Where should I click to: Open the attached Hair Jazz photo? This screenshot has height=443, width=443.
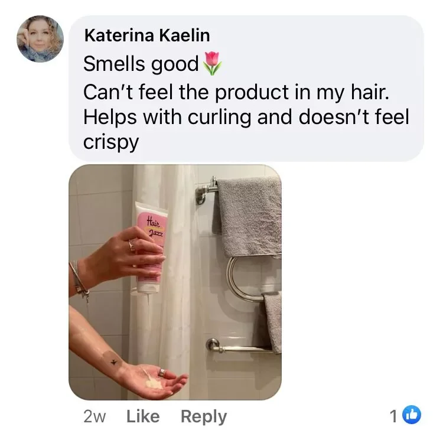click(175, 282)
